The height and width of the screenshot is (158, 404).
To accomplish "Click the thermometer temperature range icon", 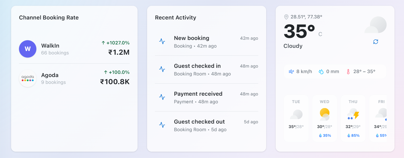I will 348,72.
